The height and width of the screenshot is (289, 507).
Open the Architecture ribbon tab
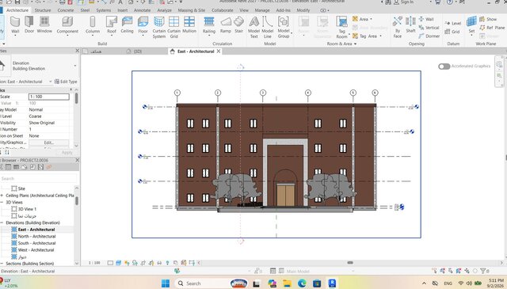17,10
